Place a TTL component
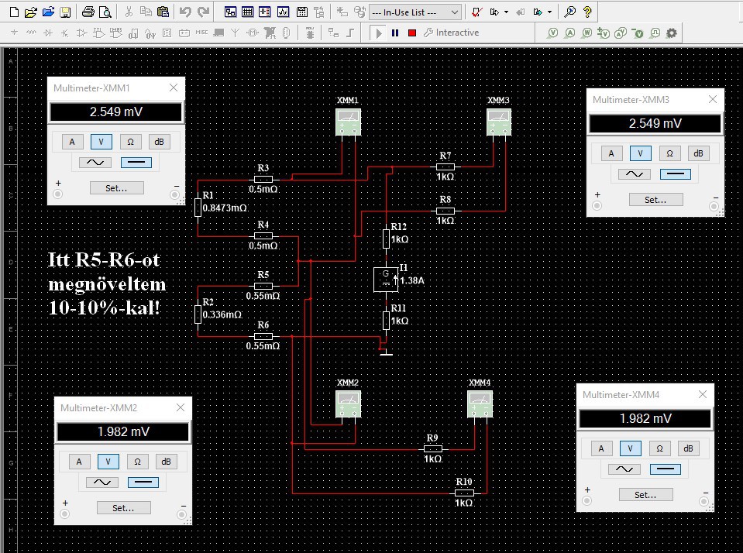The image size is (743, 553). [x=98, y=33]
